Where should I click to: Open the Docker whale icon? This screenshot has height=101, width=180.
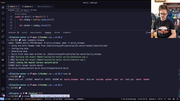click(x=3, y=60)
